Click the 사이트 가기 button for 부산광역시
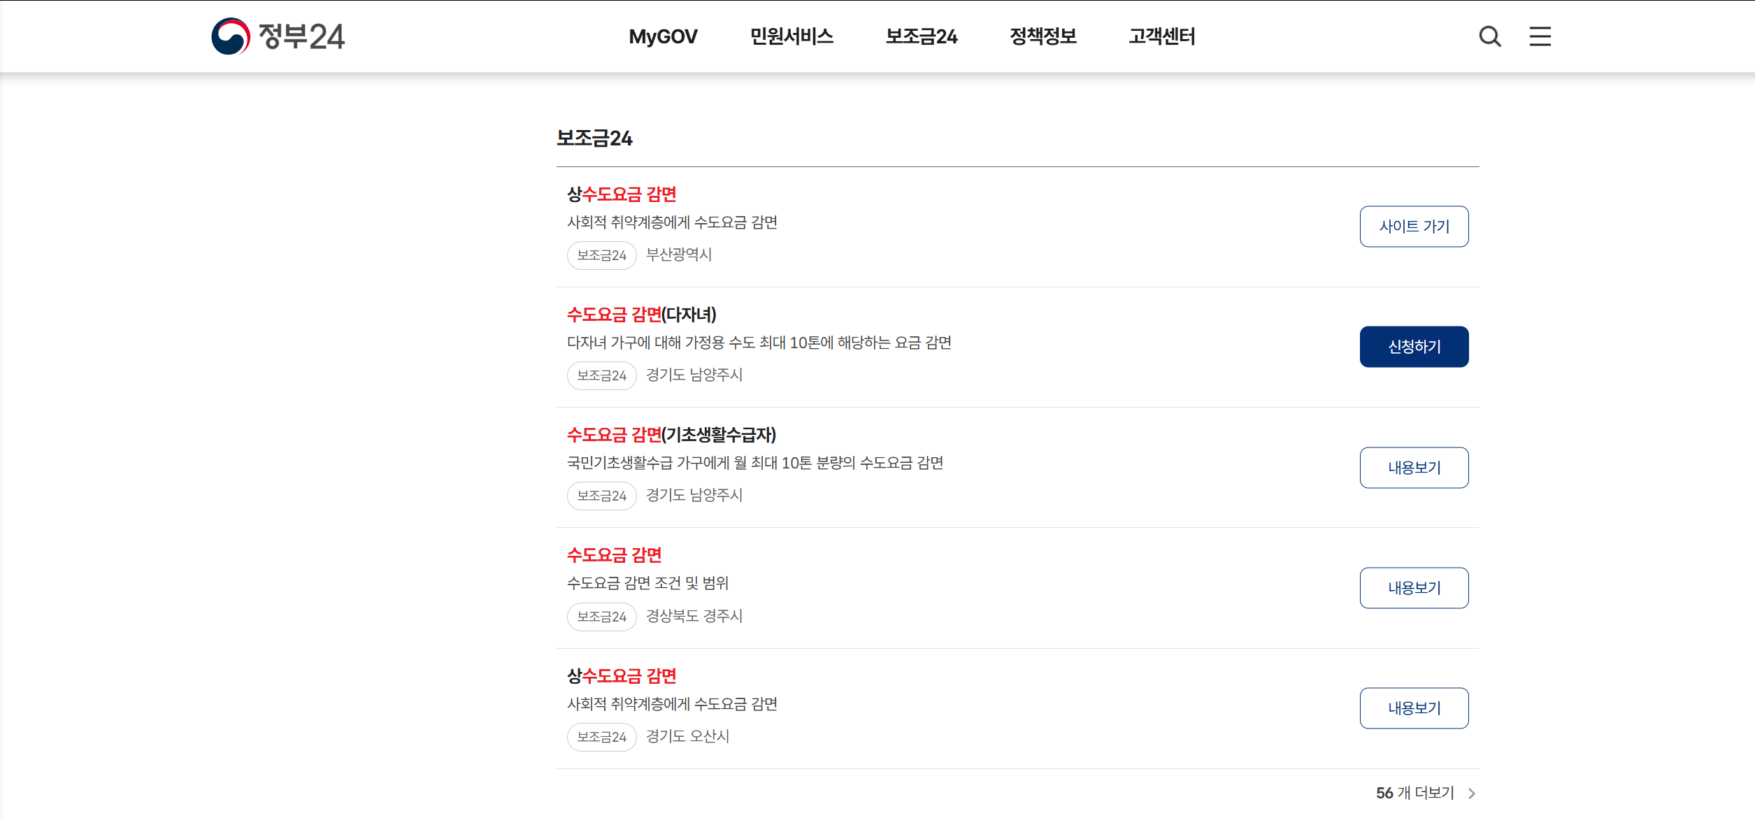1755x818 pixels. coord(1414,226)
